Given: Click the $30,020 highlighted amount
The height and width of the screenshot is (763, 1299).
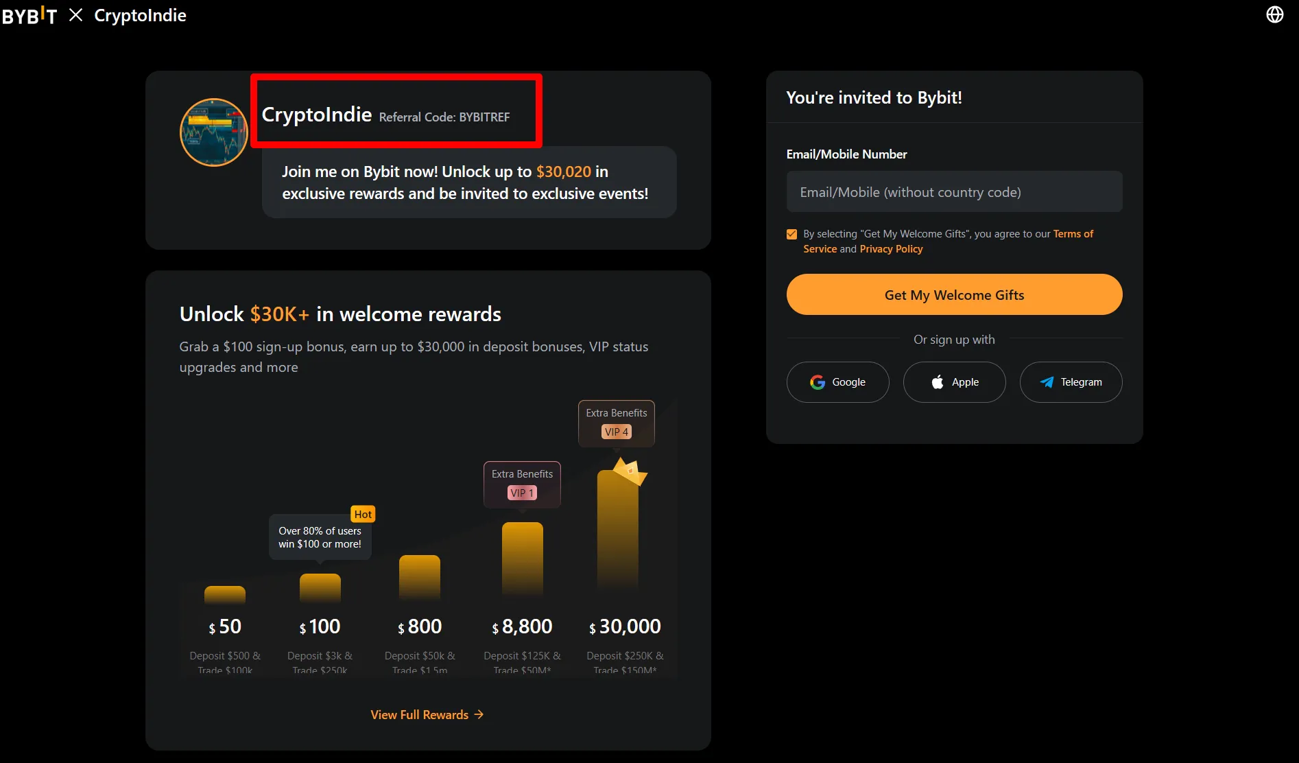Looking at the screenshot, I should (563, 172).
